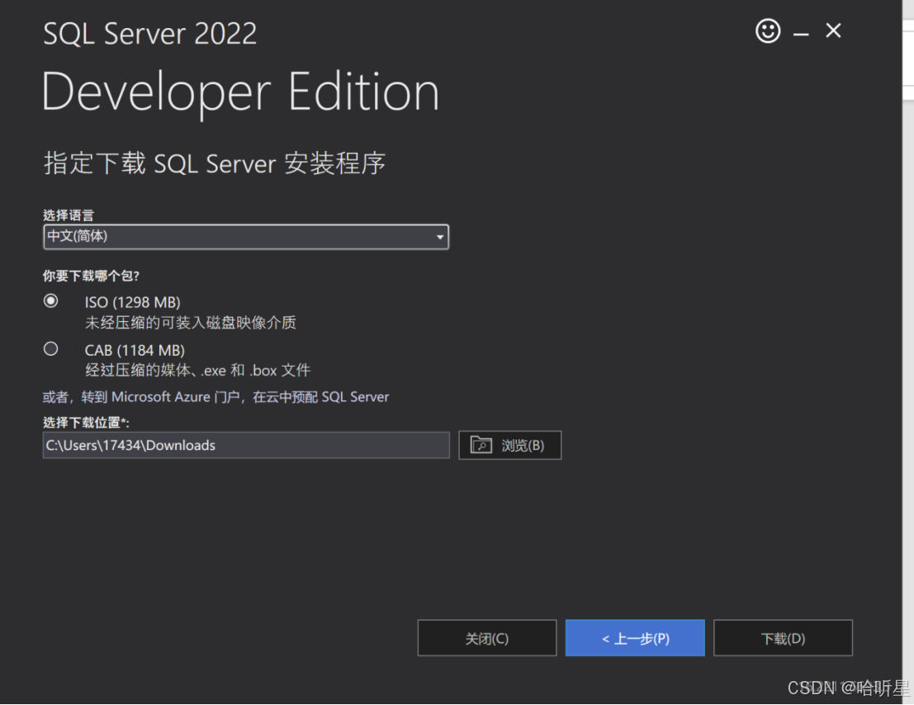
Task: Open the language dropdown showing 中文(简体)
Action: [x=246, y=237]
